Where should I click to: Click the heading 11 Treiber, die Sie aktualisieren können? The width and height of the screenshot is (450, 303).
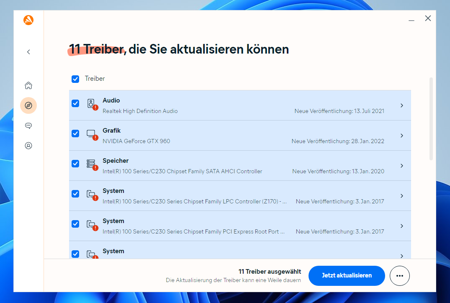click(179, 49)
